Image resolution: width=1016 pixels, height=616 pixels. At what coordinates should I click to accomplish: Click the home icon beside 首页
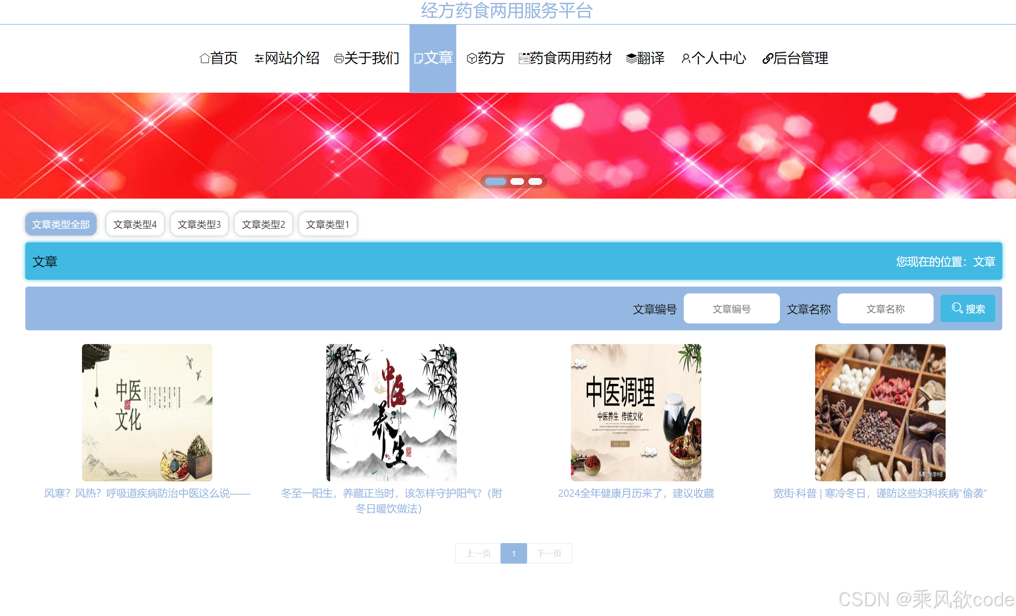[x=204, y=58]
